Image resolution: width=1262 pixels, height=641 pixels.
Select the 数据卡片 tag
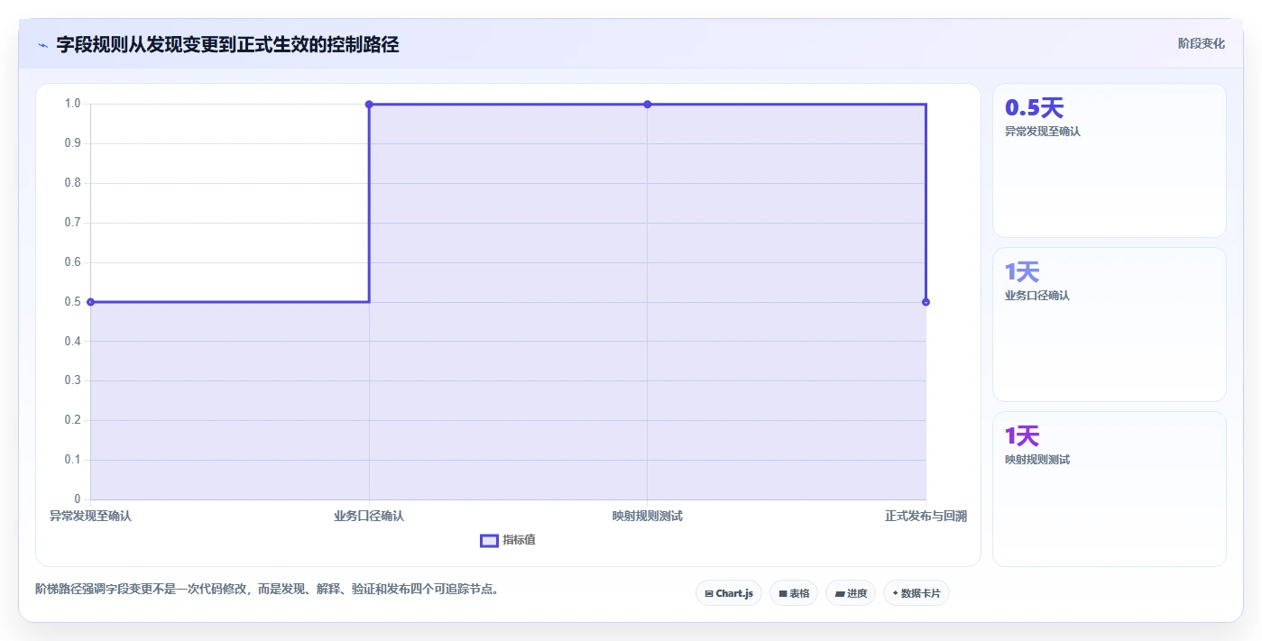click(917, 593)
